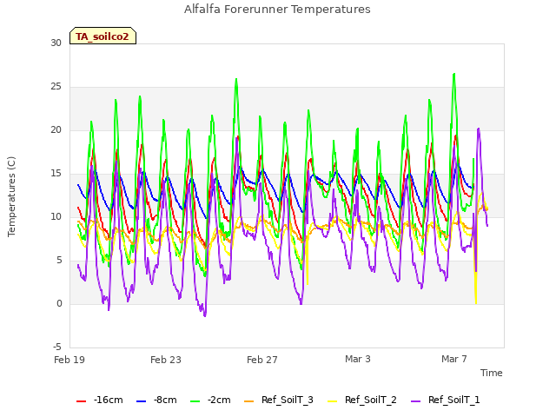556x417 pixels.
Task: Click the -5 y-axis tick label
Action: click(57, 347)
